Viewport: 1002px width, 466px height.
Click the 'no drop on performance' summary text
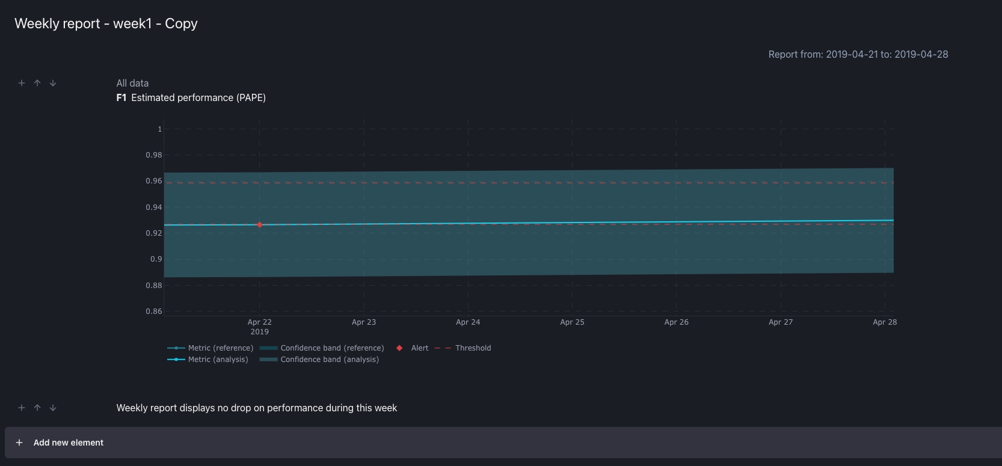pyautogui.click(x=256, y=408)
